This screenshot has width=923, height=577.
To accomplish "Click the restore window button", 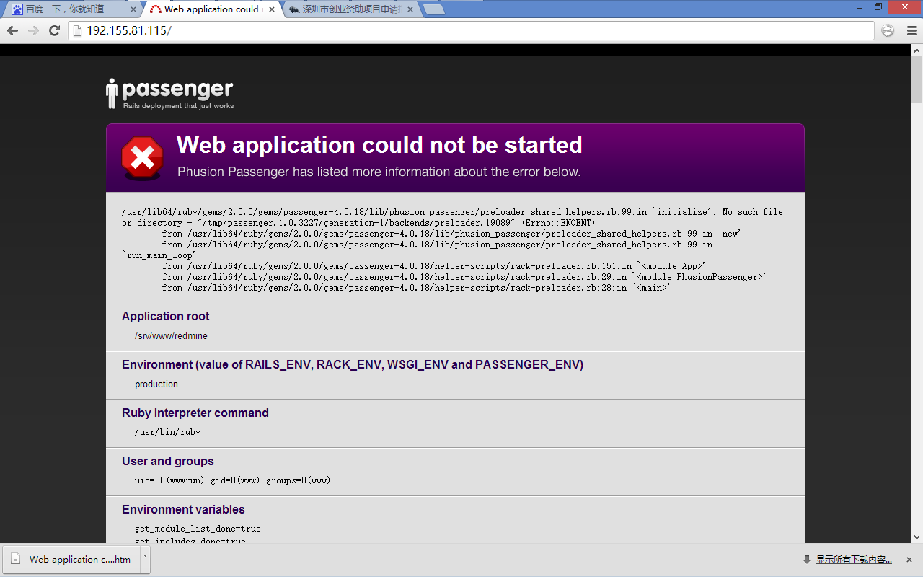I will click(878, 7).
